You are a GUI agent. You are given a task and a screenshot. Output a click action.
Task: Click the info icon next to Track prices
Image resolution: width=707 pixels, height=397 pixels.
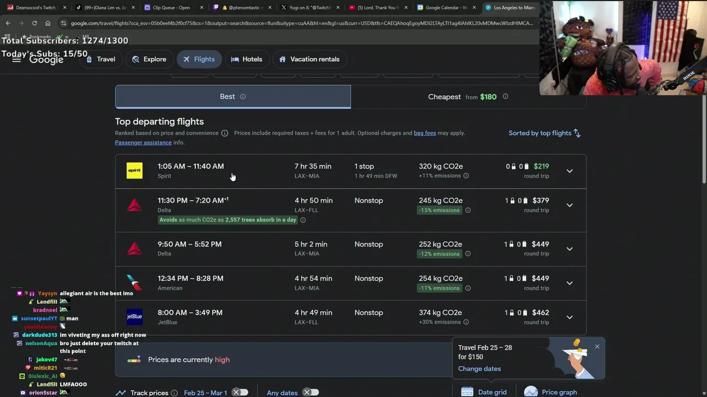click(174, 393)
